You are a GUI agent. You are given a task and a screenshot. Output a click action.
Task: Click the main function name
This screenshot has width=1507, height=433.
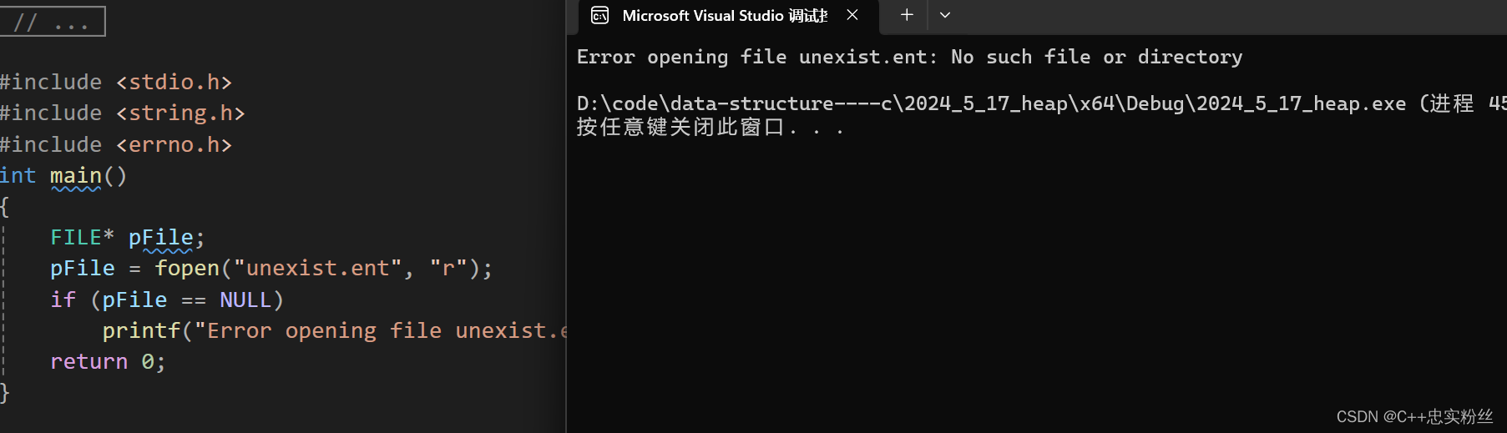coord(75,176)
